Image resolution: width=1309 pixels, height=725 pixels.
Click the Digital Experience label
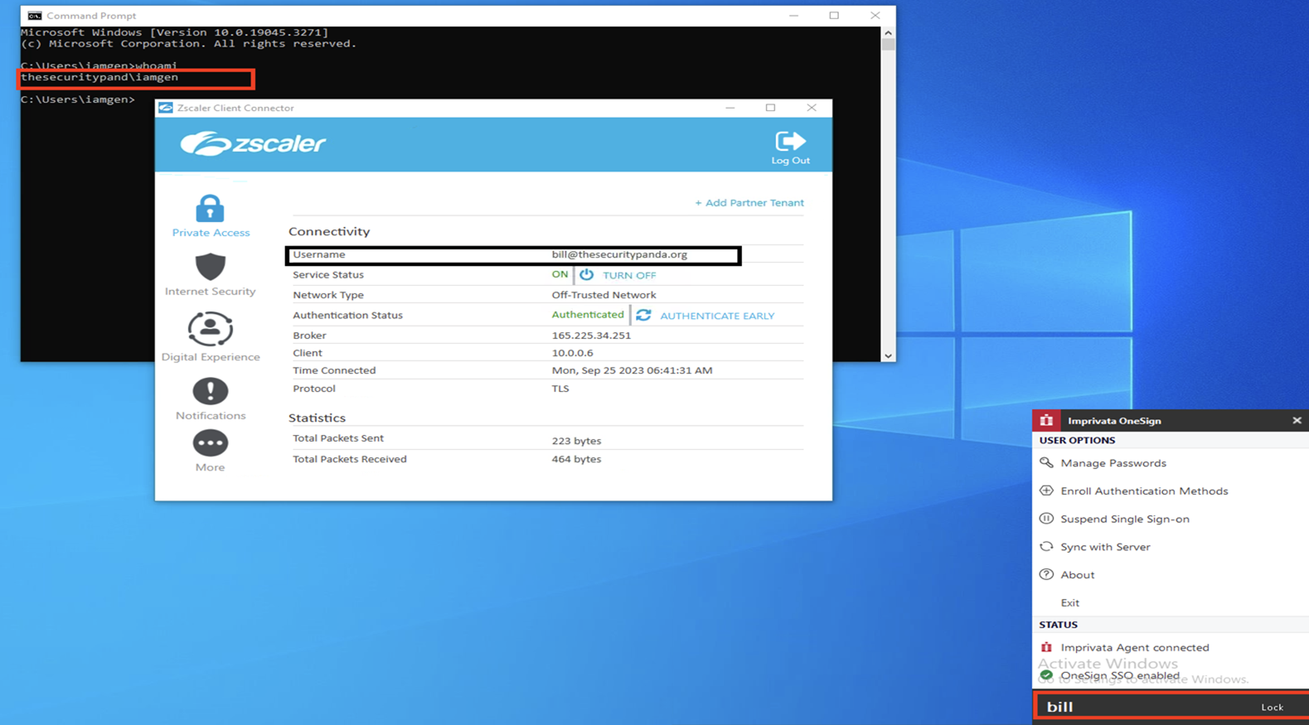(211, 357)
